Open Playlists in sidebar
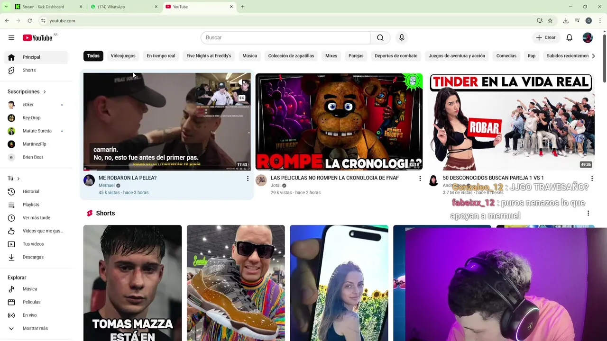 [37, 205]
